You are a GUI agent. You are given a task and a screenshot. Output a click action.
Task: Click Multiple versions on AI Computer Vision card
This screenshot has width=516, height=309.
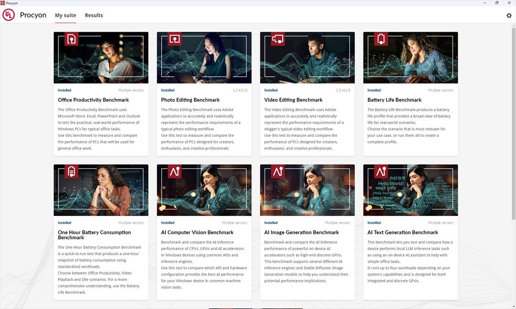click(x=234, y=222)
